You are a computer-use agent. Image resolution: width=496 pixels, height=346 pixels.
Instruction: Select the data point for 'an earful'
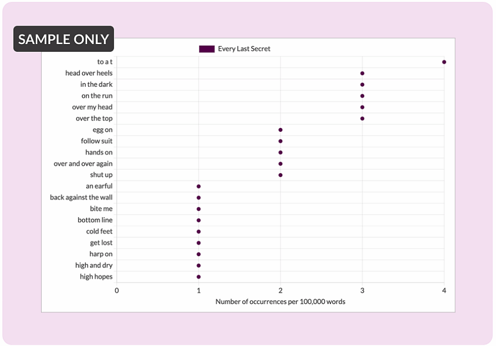[x=199, y=186]
